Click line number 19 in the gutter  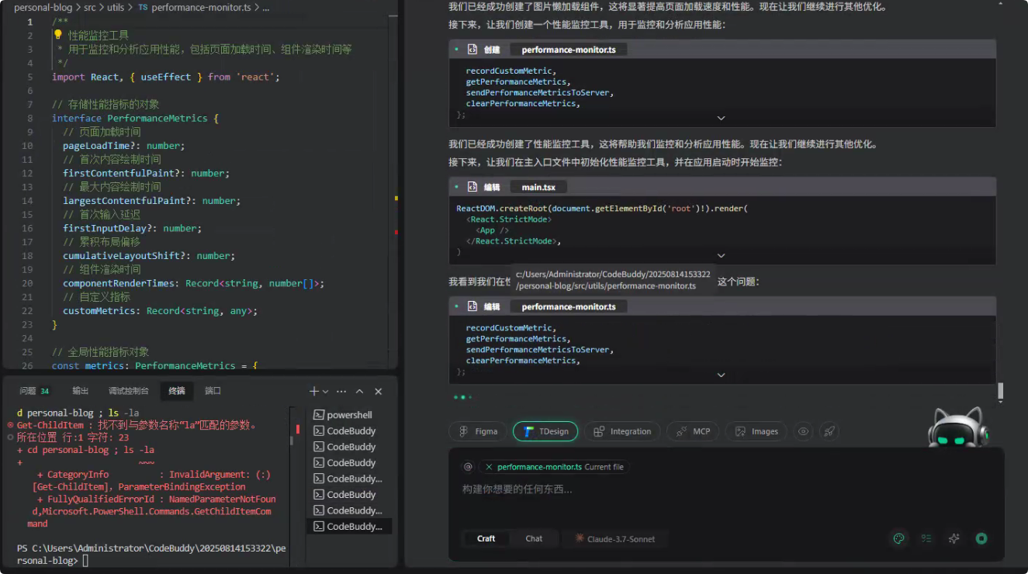[27, 269]
